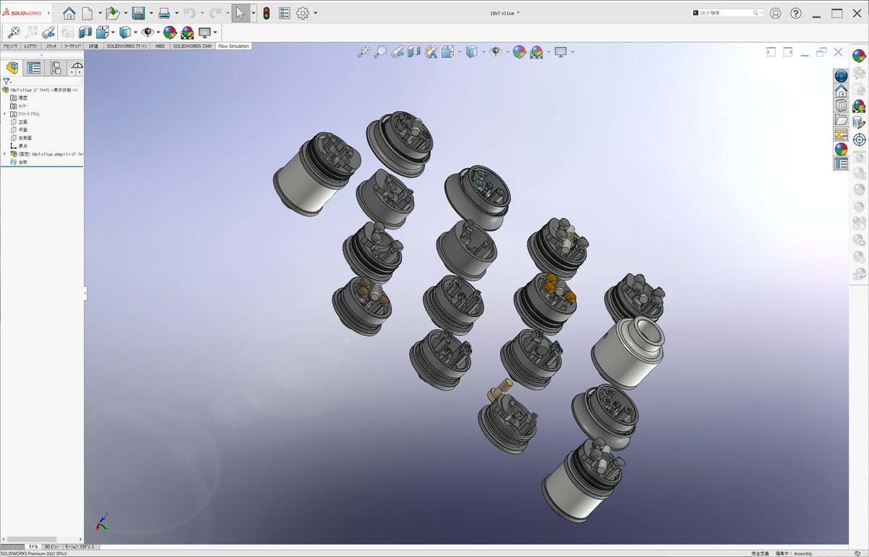The width and height of the screenshot is (869, 557).
Task: Open the Help question mark button
Action: [x=796, y=13]
